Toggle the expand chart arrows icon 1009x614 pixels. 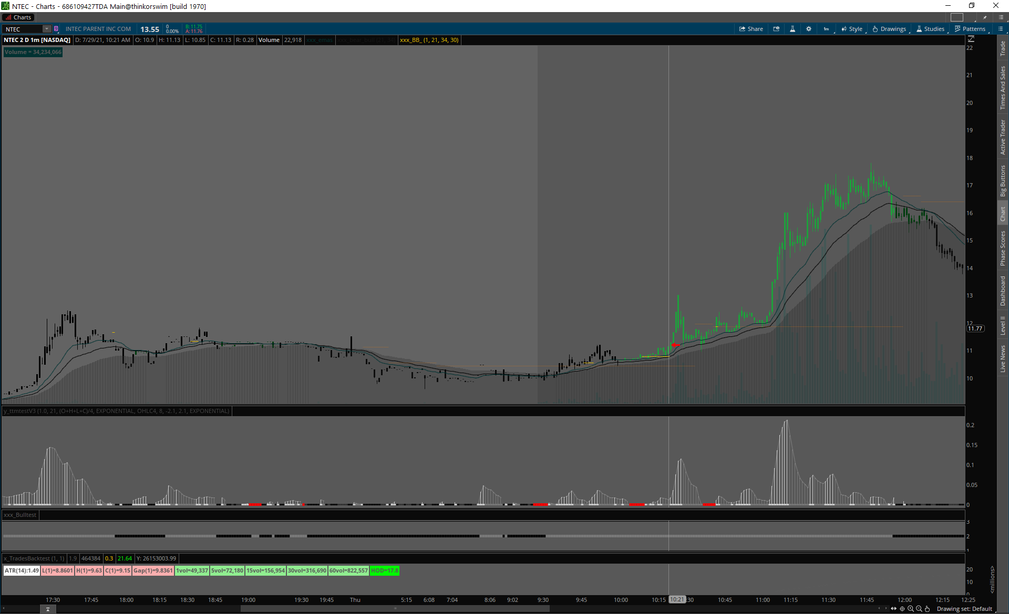pos(894,609)
